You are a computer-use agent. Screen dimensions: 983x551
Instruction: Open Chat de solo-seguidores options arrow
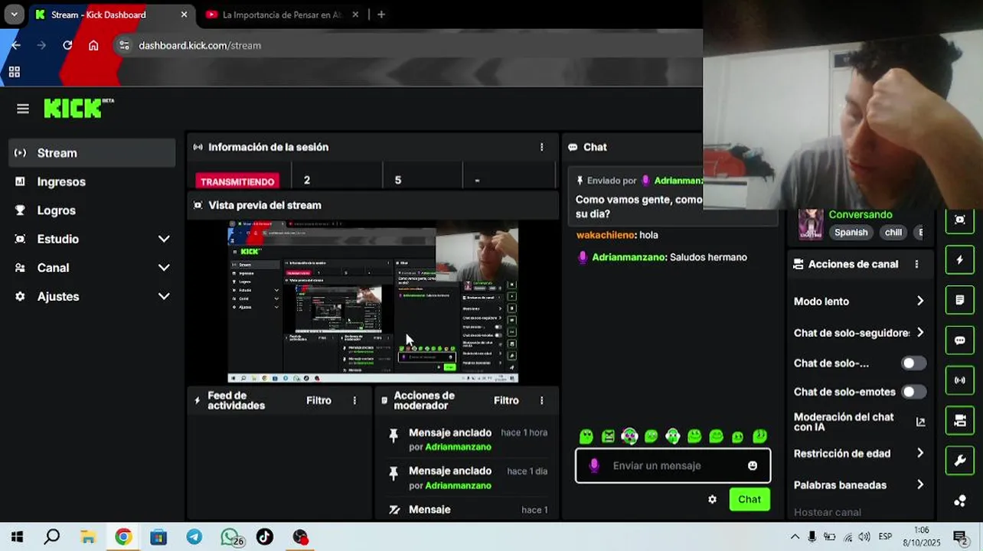(920, 333)
